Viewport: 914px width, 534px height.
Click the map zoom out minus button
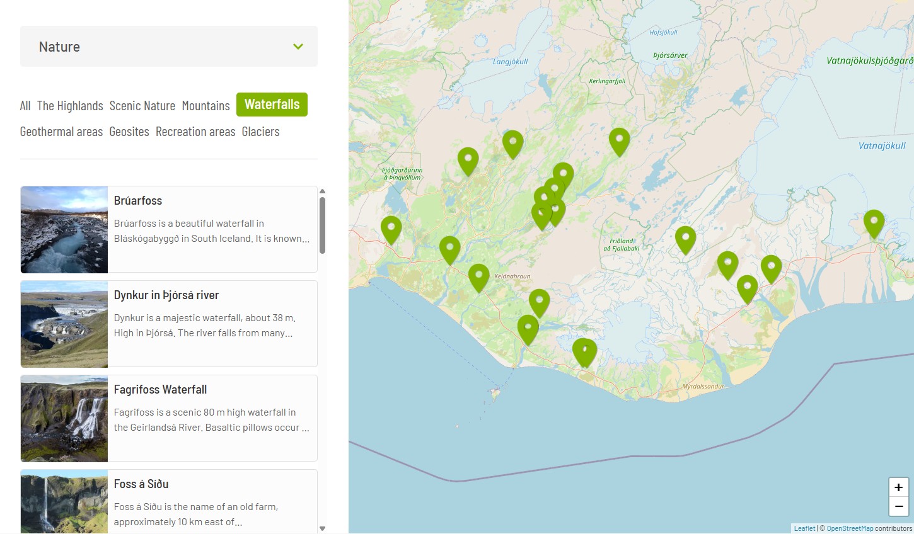pos(898,506)
